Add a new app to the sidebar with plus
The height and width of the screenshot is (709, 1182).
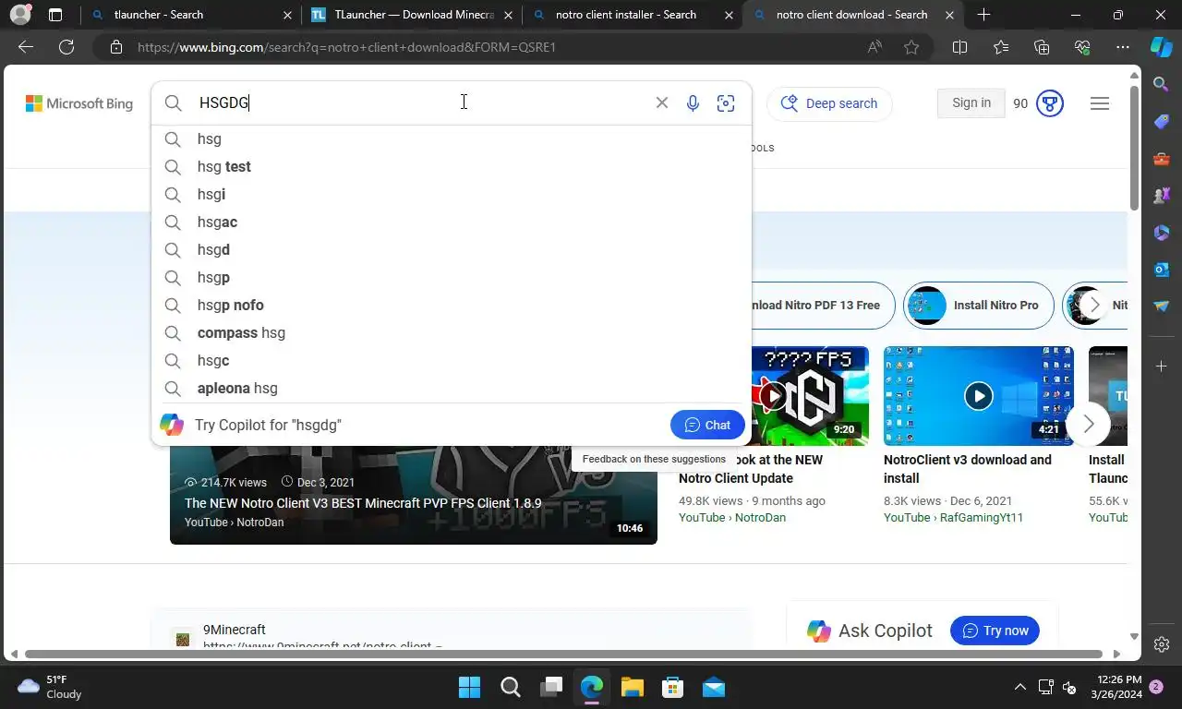click(x=1162, y=367)
